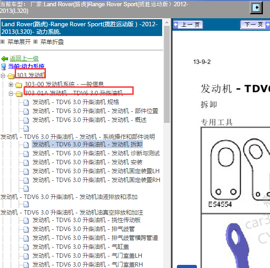Open 挠性传动板 document
The image size is (270, 268).
click(86, 220)
